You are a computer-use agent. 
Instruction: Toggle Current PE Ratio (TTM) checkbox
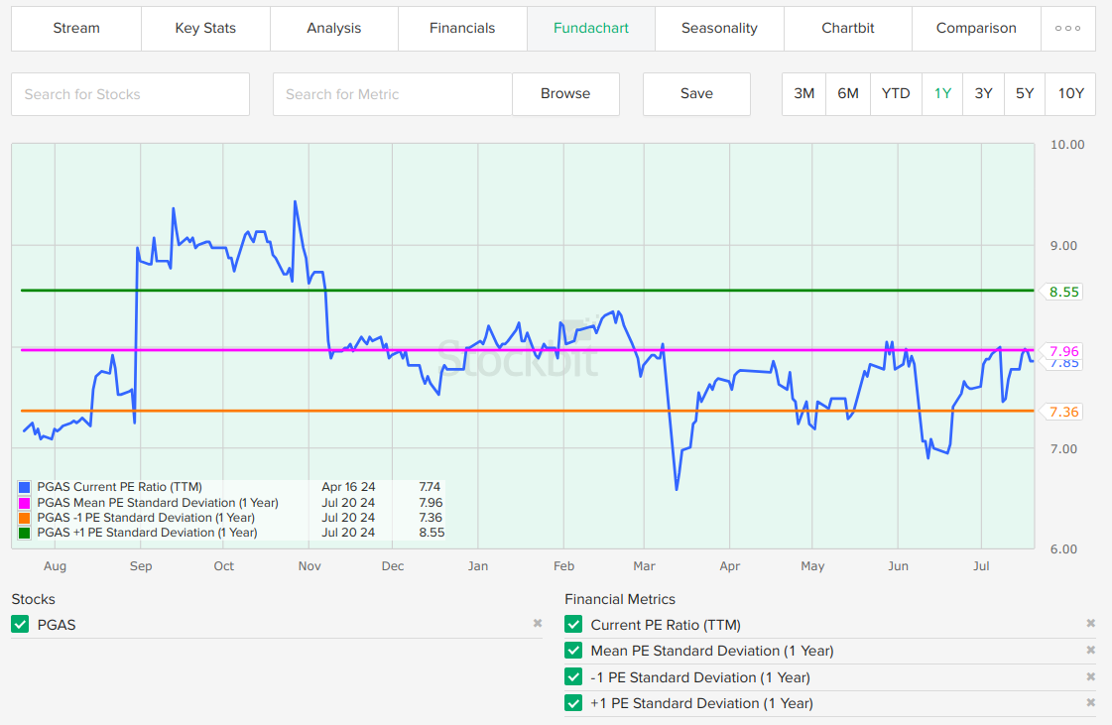pyautogui.click(x=573, y=625)
